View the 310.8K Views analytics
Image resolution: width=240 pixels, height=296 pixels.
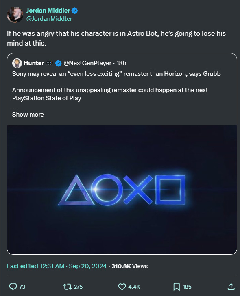130,266
